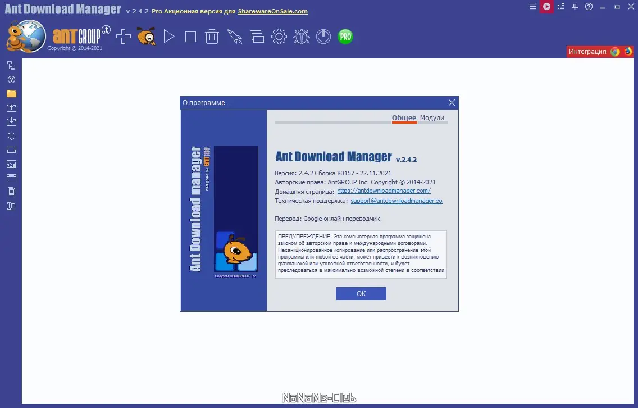Open the ShareweareOnSale.com link in title bar
Viewport: 638px width, 408px height.
[x=272, y=11]
